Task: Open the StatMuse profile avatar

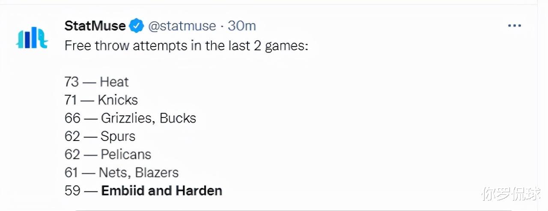Action: point(32,38)
